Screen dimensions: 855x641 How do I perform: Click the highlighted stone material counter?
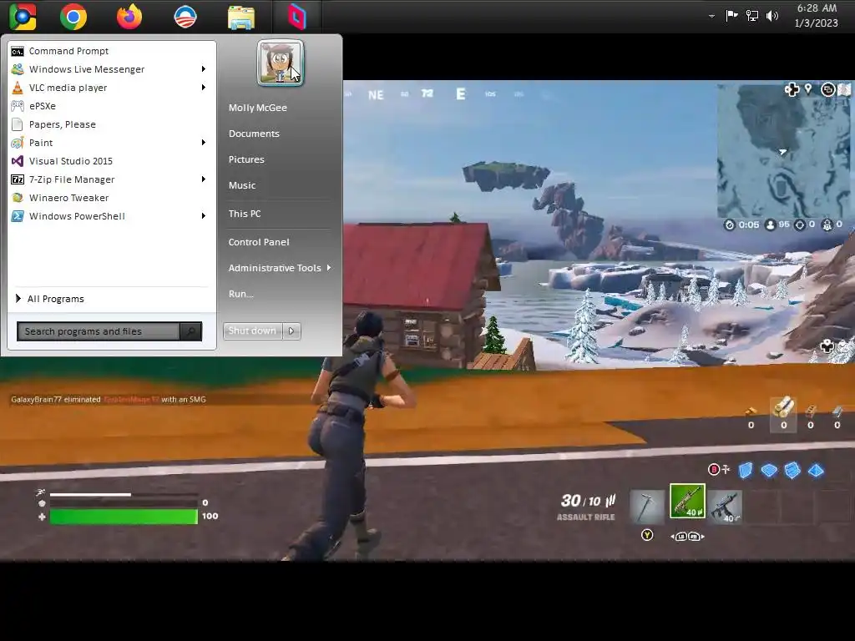click(783, 415)
